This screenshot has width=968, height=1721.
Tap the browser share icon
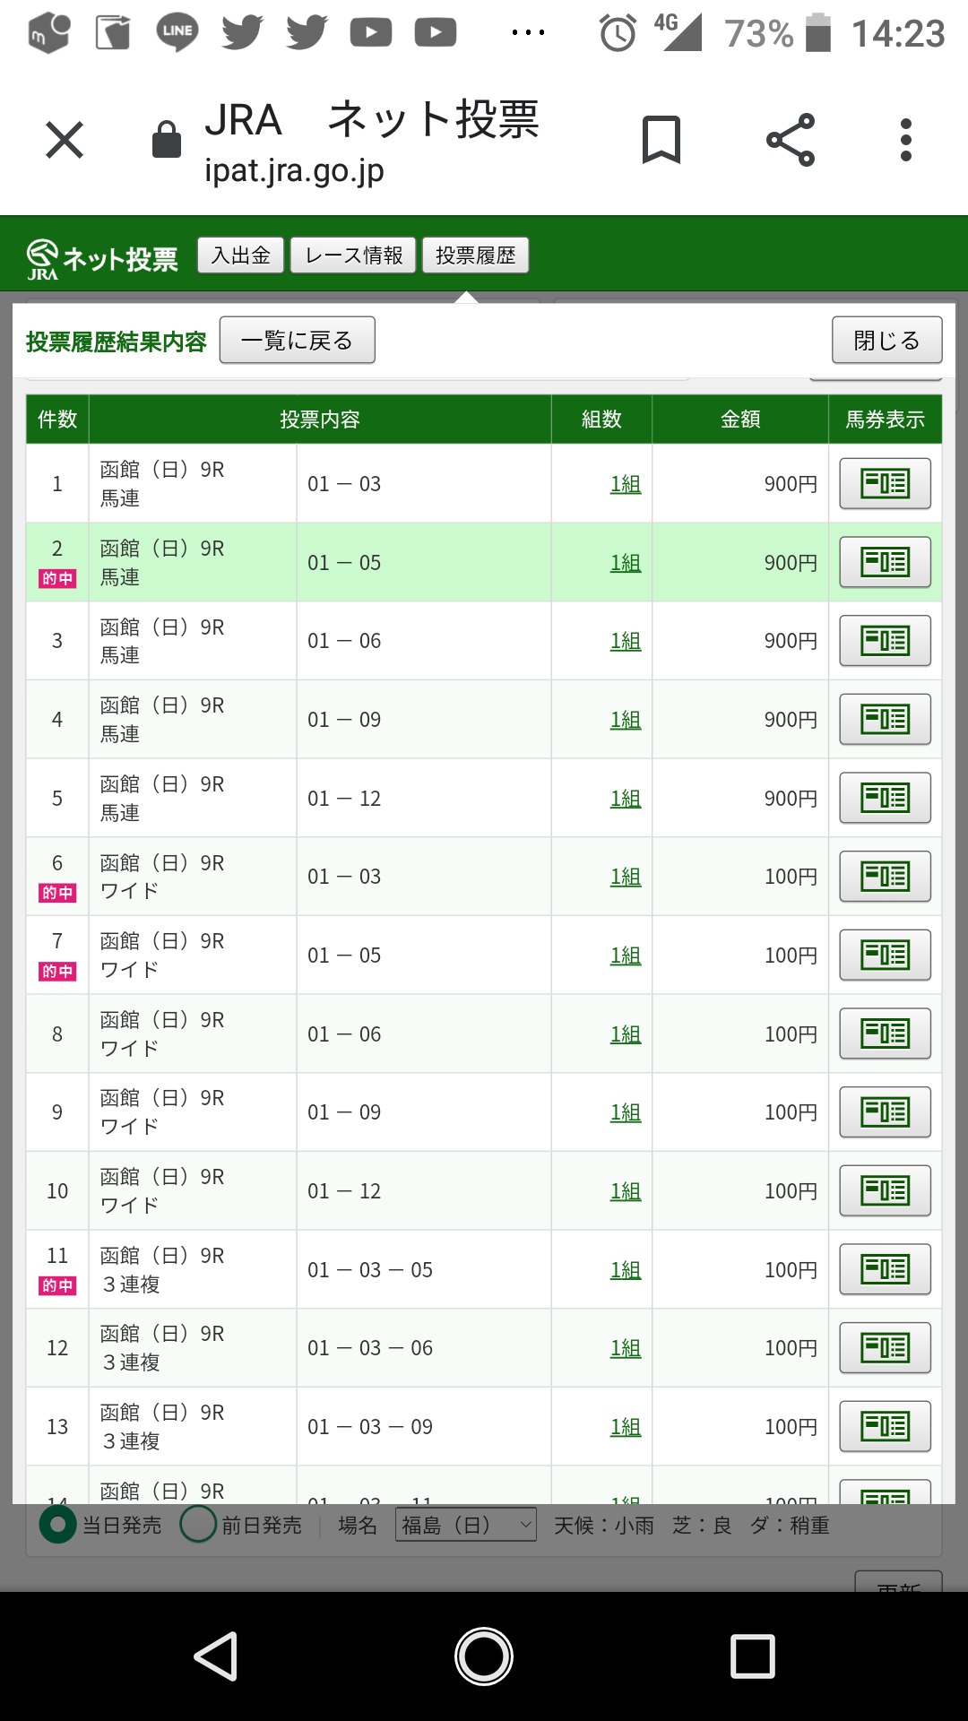click(x=791, y=140)
